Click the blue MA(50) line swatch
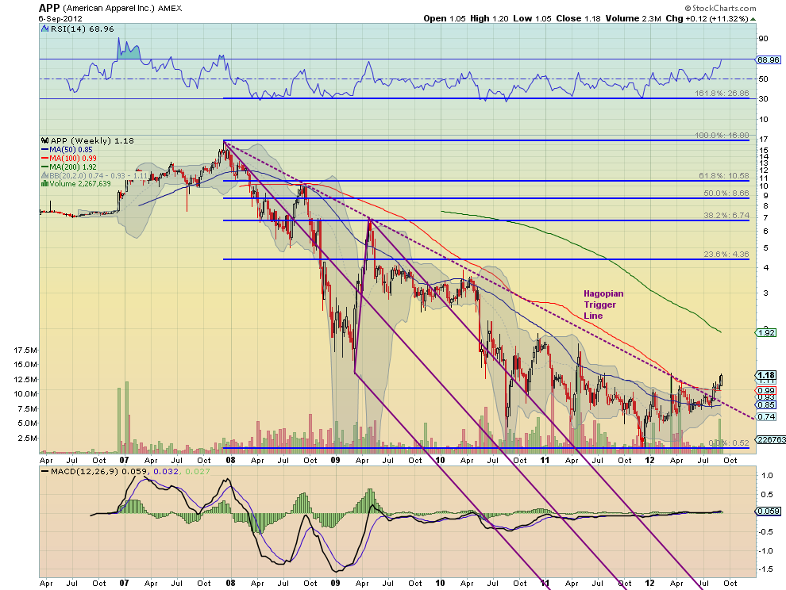Image resolution: width=786 pixels, height=590 pixels. [x=44, y=150]
